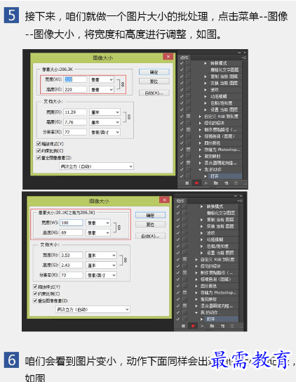296x382 pixels.
Task: Open Actions panel flyout menu icon in lower screenshot
Action: pos(240,201)
